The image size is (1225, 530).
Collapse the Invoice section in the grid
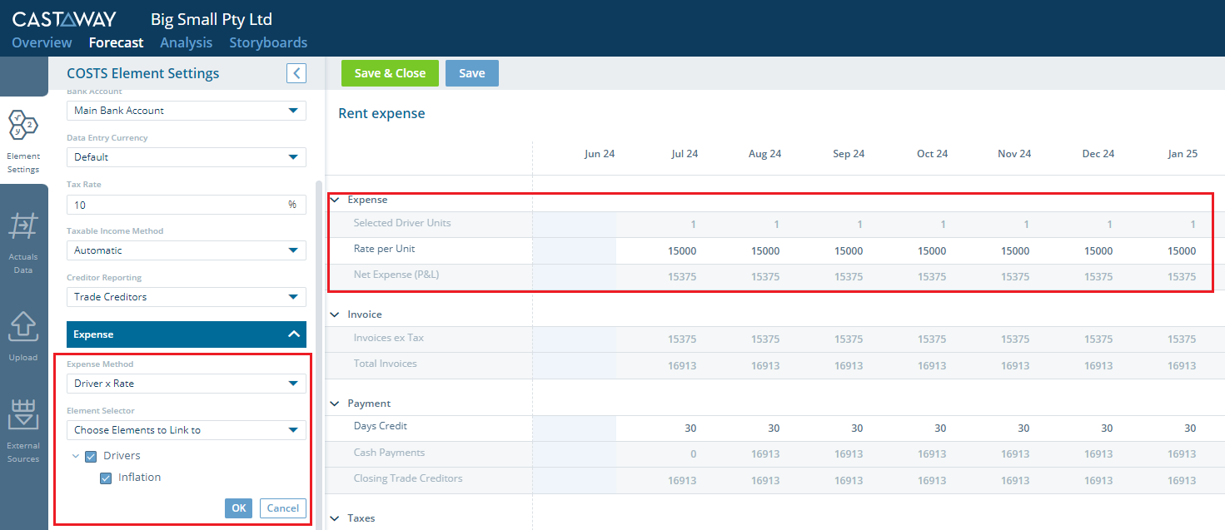click(335, 315)
